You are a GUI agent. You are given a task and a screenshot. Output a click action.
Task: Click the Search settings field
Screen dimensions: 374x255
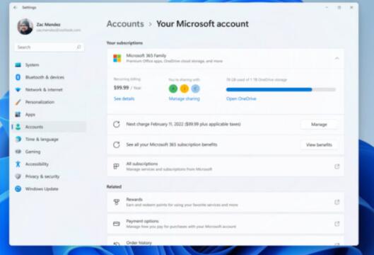tap(49, 47)
